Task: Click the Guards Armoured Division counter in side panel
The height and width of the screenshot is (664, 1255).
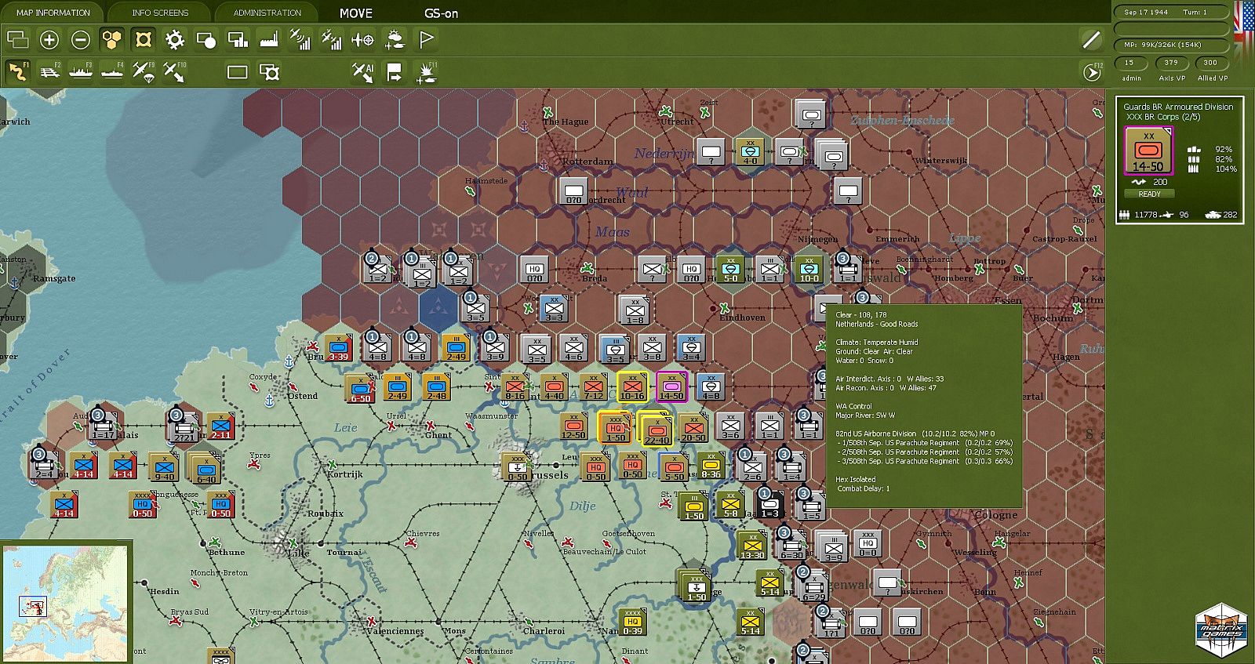Action: coord(1148,151)
